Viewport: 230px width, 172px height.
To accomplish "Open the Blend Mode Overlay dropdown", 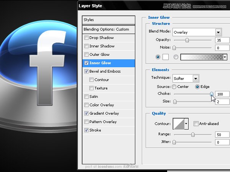I will (x=197, y=32).
